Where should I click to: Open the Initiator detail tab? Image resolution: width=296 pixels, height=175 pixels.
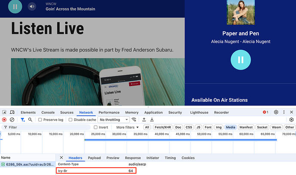(153, 158)
